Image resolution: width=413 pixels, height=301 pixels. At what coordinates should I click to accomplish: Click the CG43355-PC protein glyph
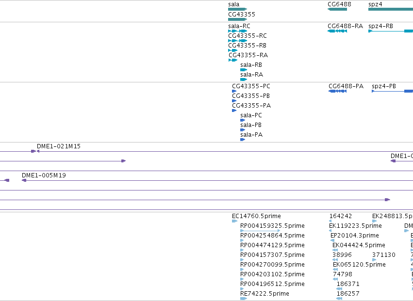(x=234, y=91)
